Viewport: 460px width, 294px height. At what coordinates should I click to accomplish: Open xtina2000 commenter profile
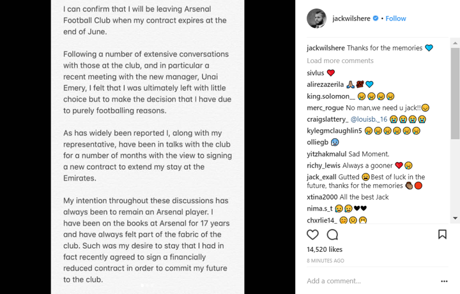(x=322, y=197)
